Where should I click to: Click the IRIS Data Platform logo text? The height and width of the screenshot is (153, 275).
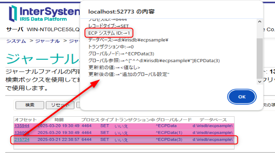43,19
